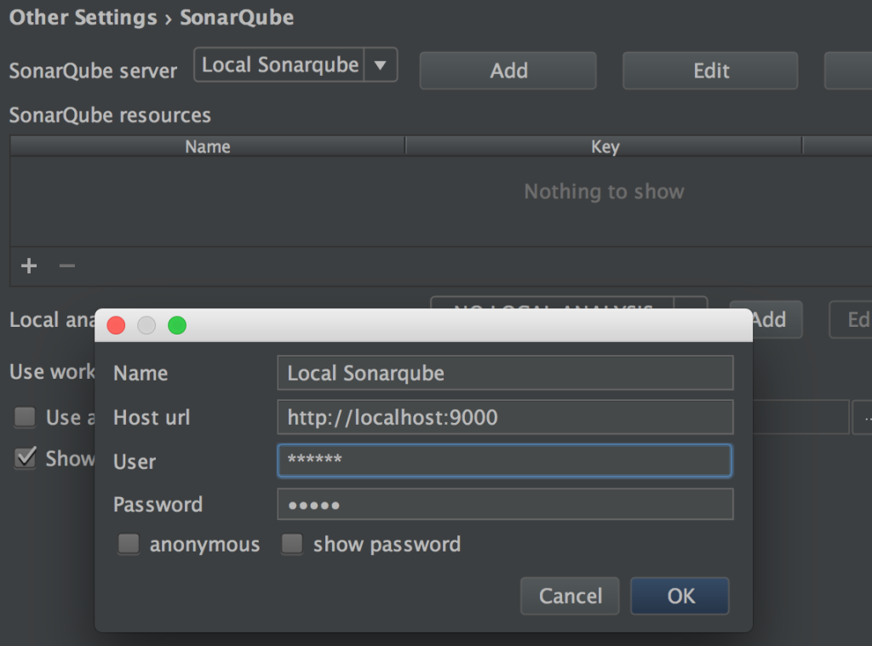Click the plus icon to add a SonarQube resource

click(x=28, y=266)
